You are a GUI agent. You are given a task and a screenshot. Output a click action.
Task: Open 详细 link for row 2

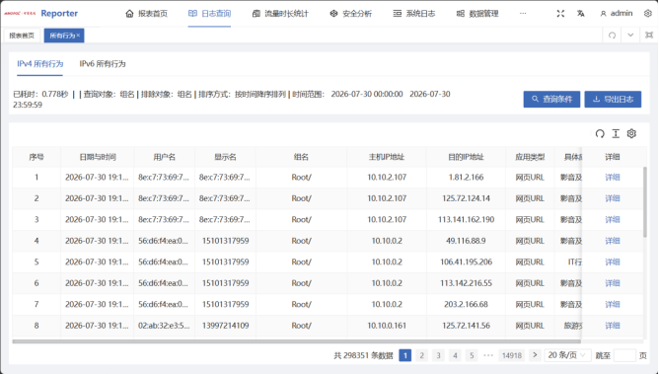(613, 198)
